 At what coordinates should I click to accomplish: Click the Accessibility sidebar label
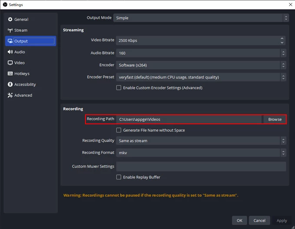tap(25, 84)
